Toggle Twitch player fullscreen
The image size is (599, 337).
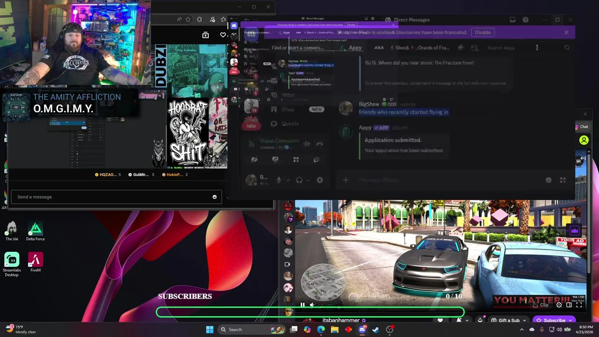click(x=579, y=305)
